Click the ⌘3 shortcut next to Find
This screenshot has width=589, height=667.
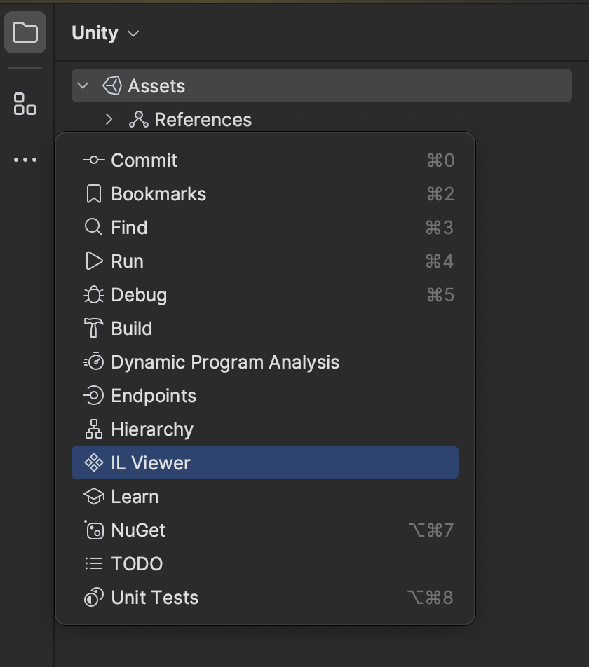[x=440, y=228]
